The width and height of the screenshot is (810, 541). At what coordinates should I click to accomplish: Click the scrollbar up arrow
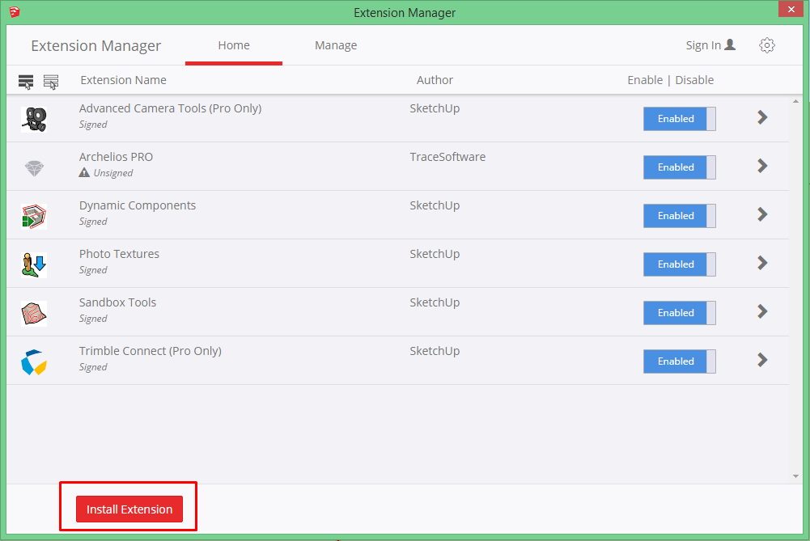tap(795, 101)
